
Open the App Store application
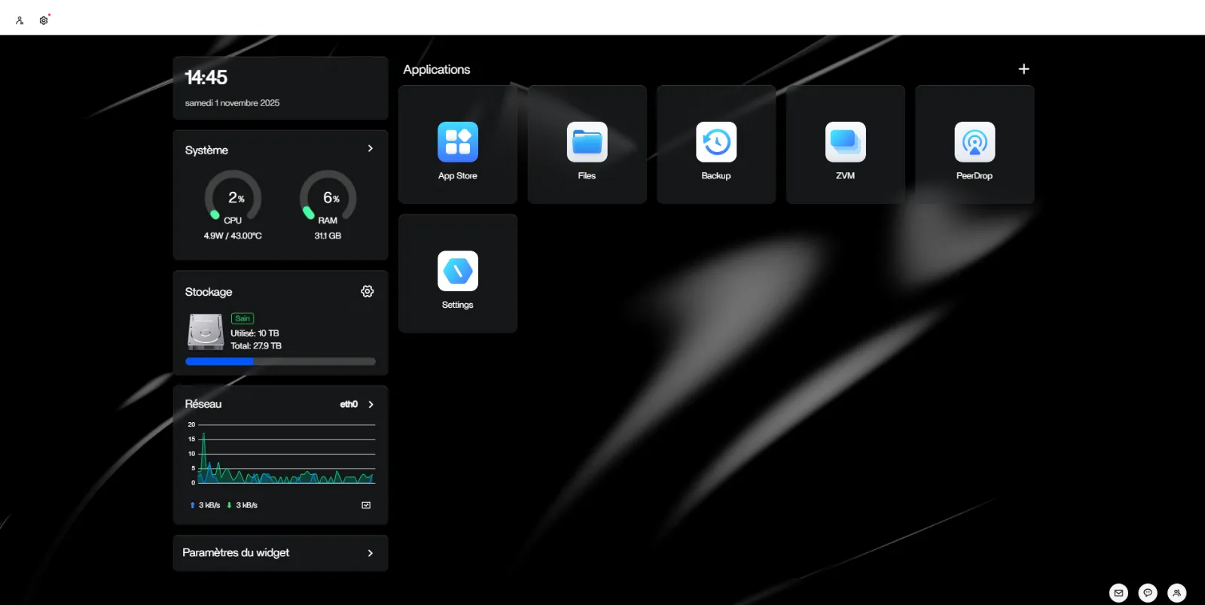(457, 143)
